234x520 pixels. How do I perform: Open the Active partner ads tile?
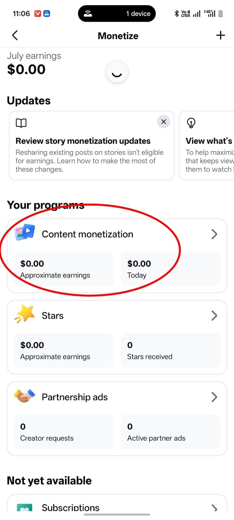[171, 432]
